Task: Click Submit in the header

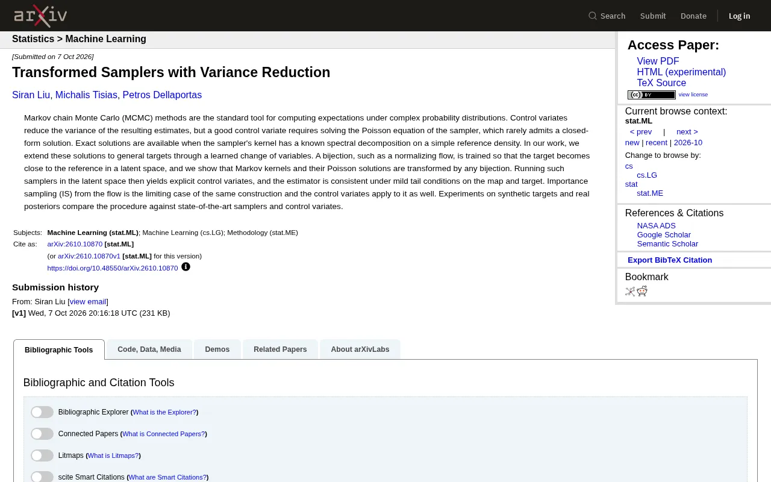Action: pos(653,16)
